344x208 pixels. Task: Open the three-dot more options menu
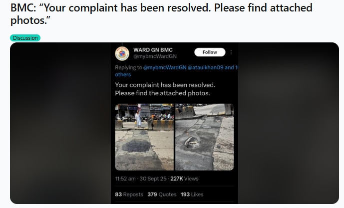[x=231, y=52]
